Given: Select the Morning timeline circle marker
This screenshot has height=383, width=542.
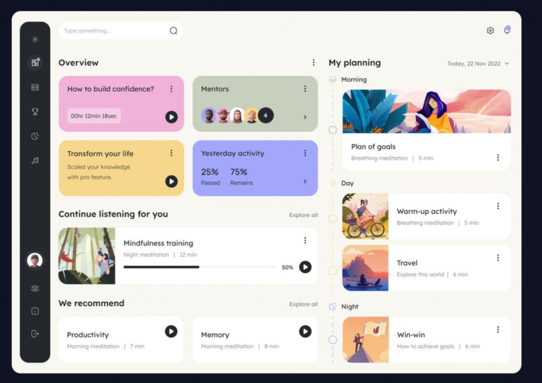Looking at the screenshot, I should pos(332,130).
